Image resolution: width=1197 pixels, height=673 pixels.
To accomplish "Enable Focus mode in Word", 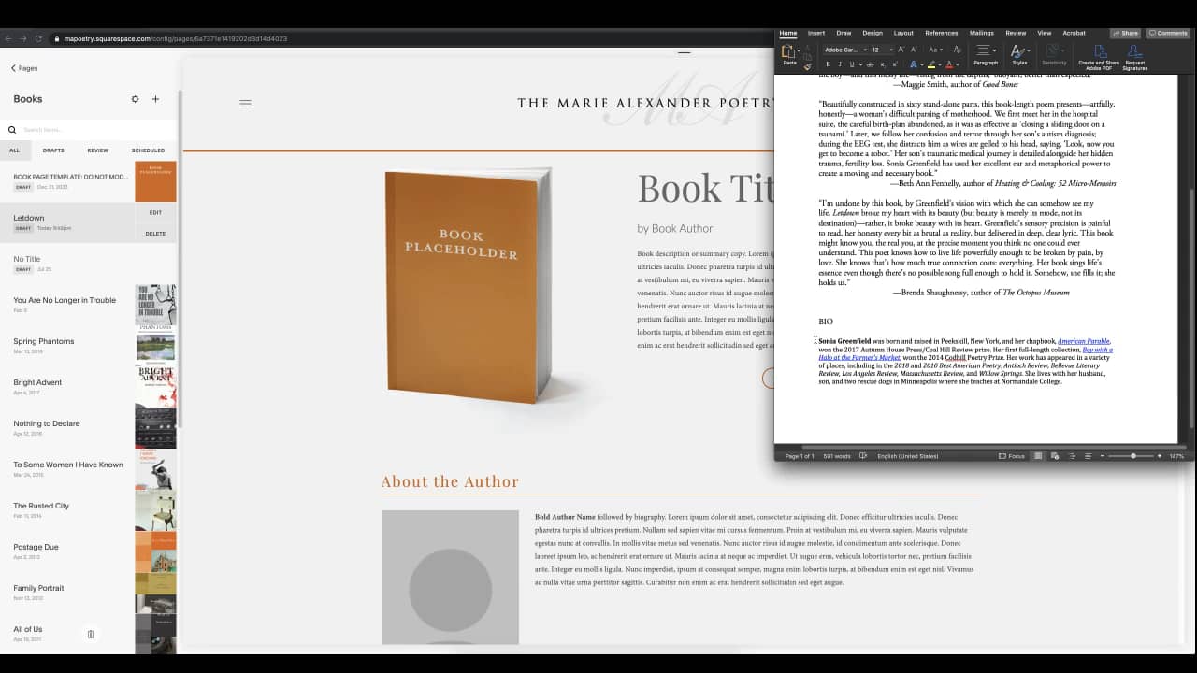I will tap(1012, 456).
